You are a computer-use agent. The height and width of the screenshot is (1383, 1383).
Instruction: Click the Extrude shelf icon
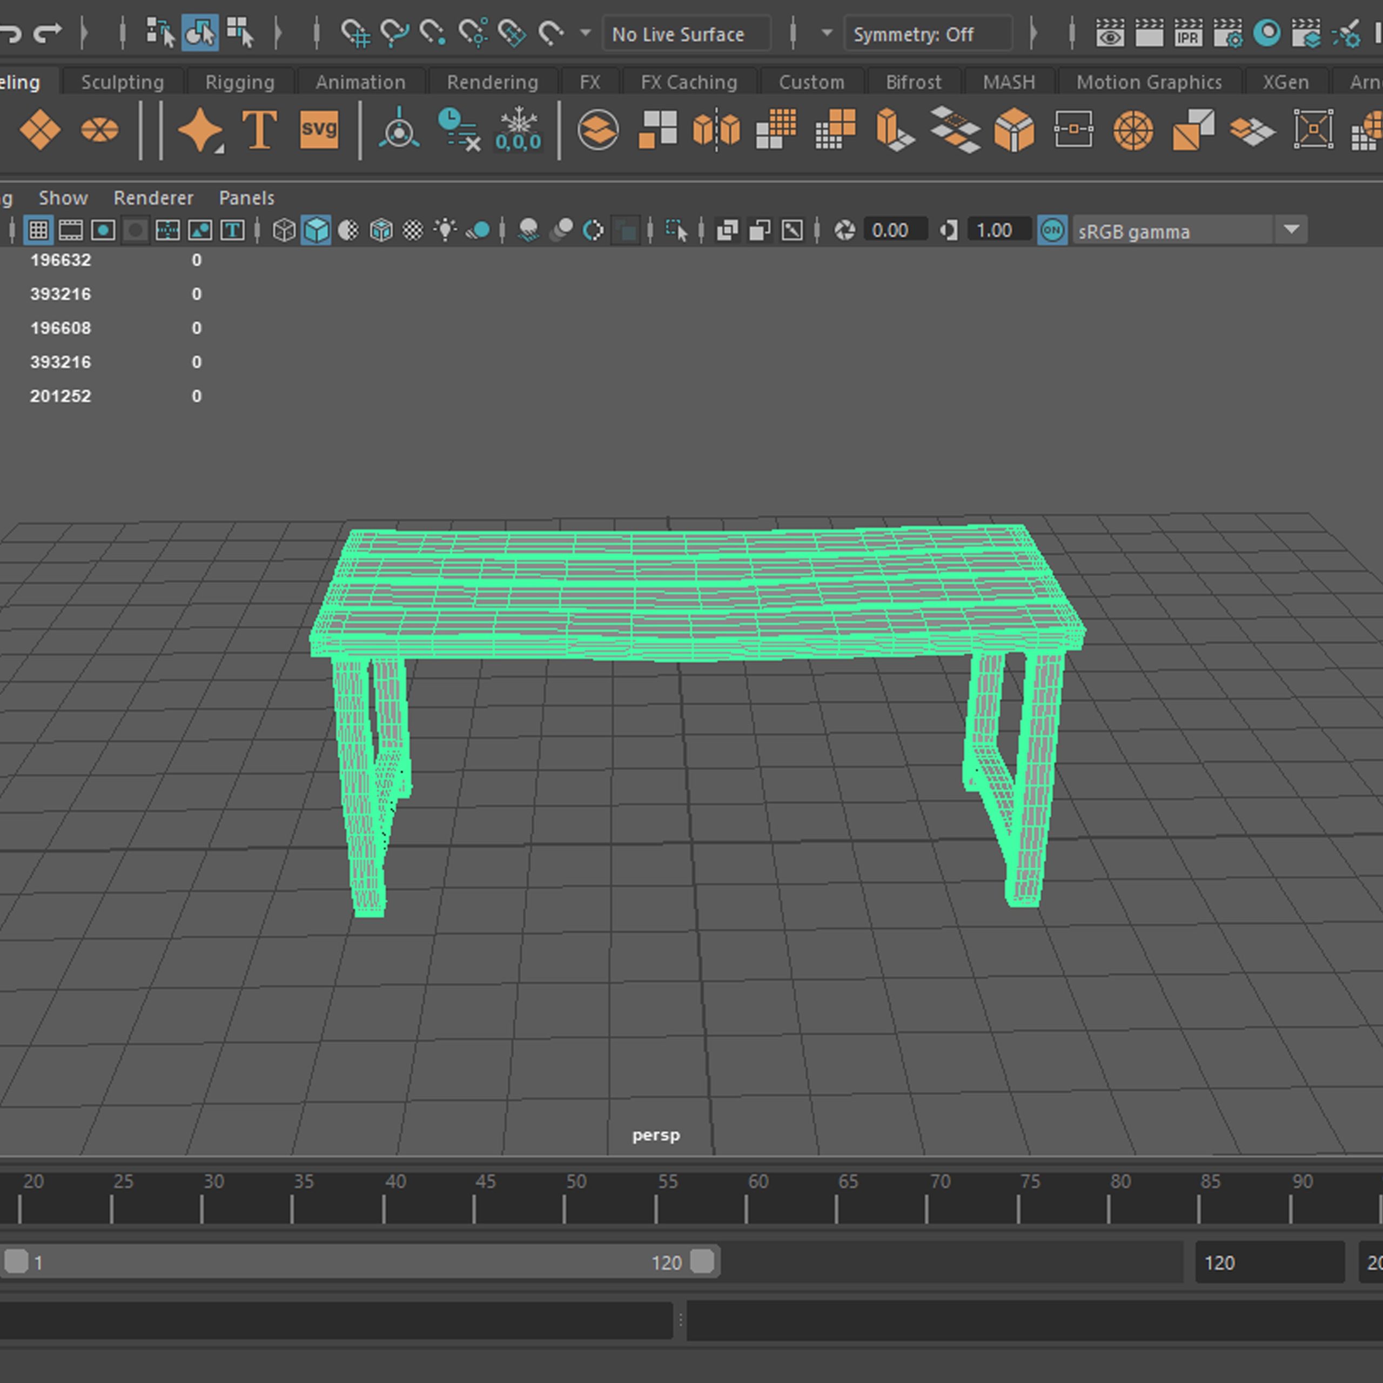click(895, 130)
